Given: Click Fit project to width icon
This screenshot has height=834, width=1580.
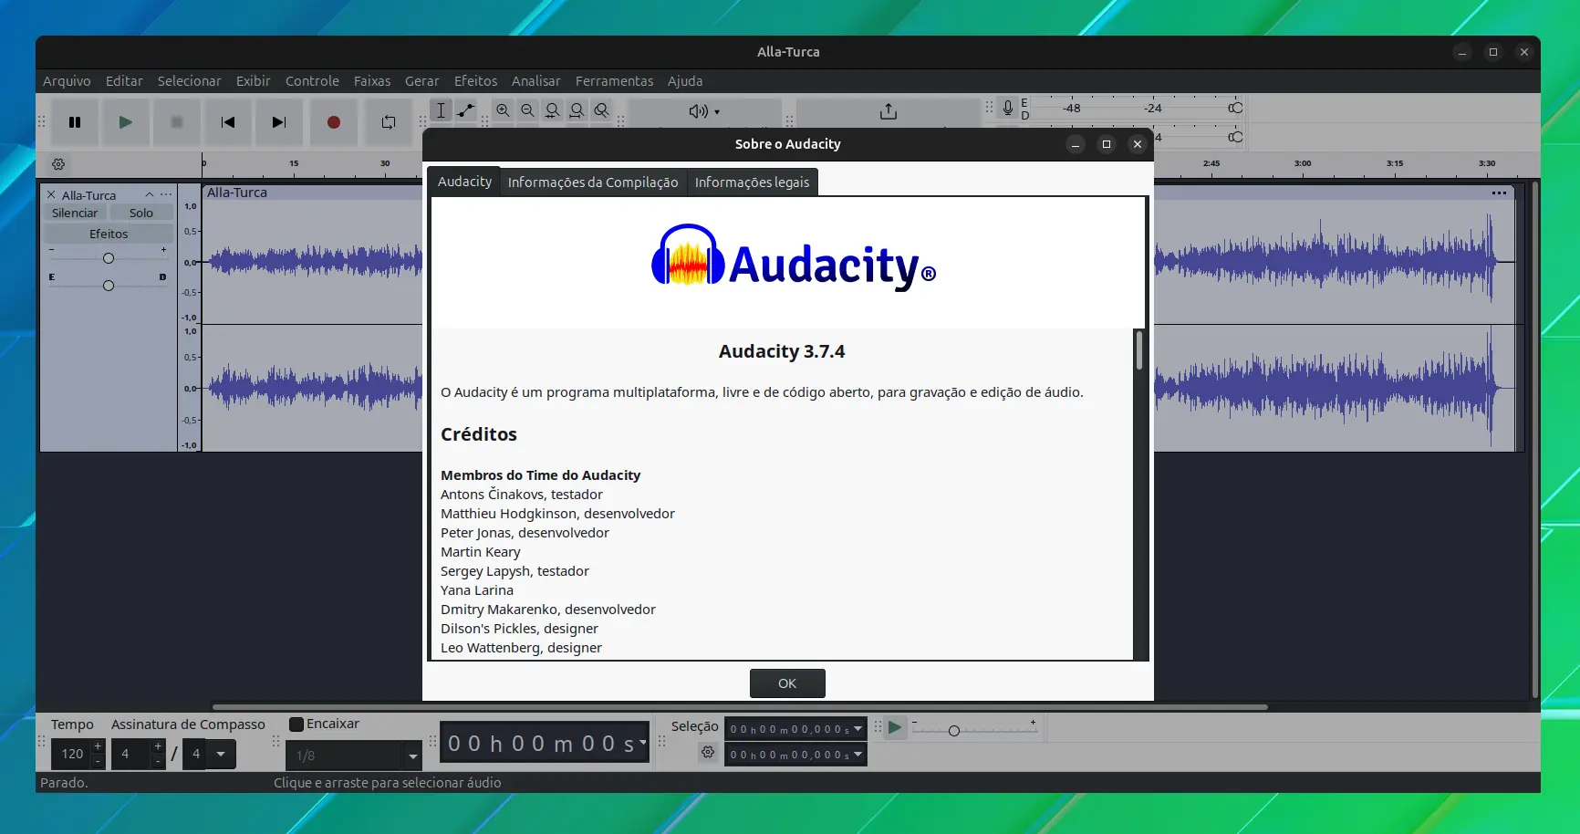Looking at the screenshot, I should coord(577,110).
